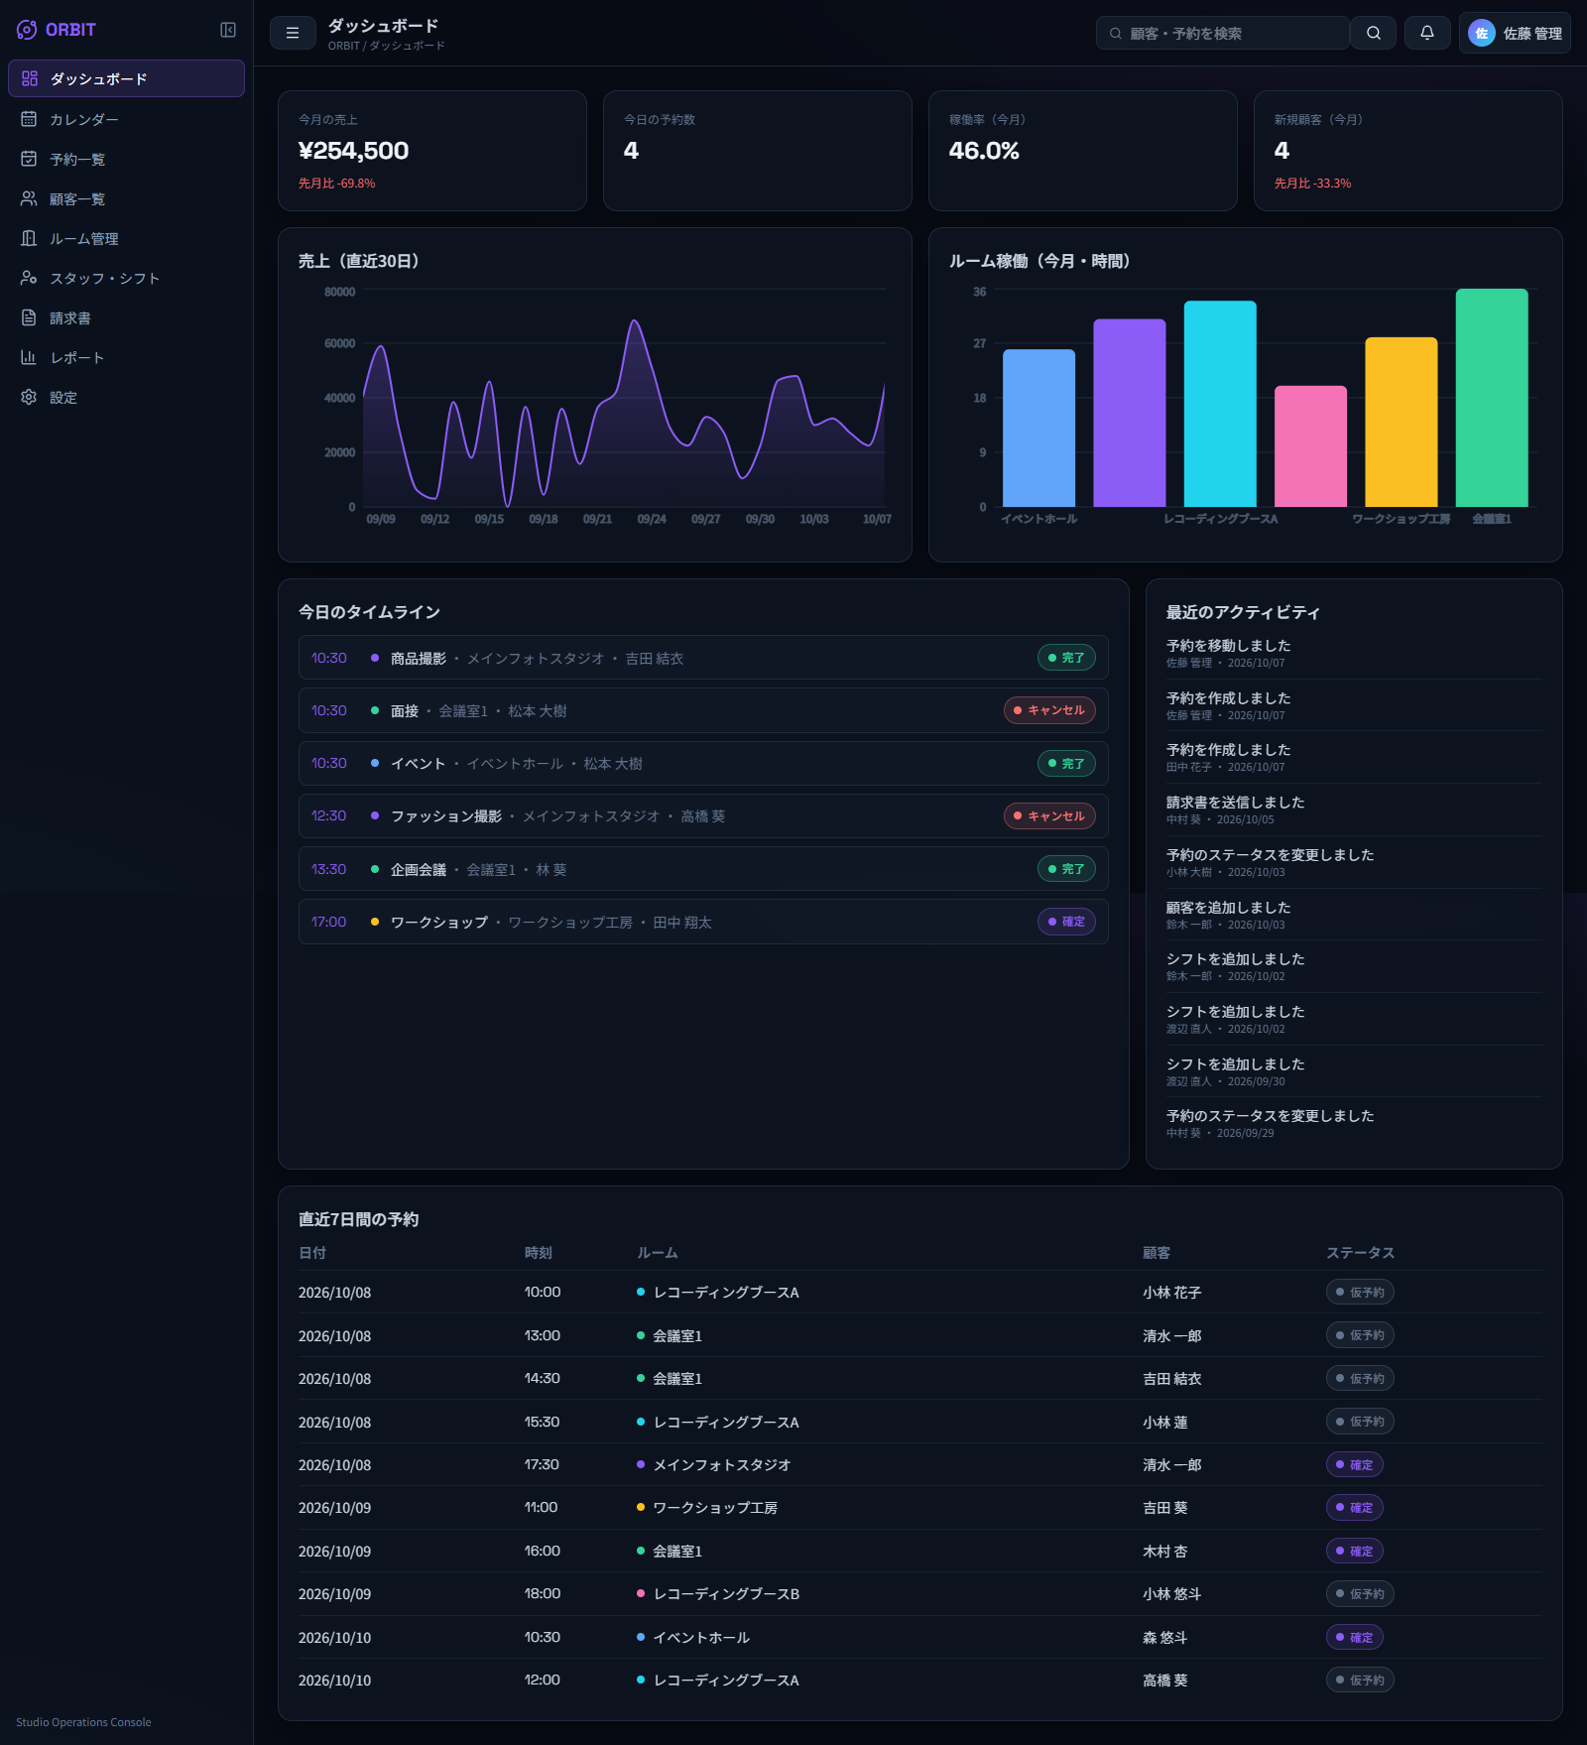Collapse the sidebar panel icon
The image size is (1587, 1745).
coord(228,30)
